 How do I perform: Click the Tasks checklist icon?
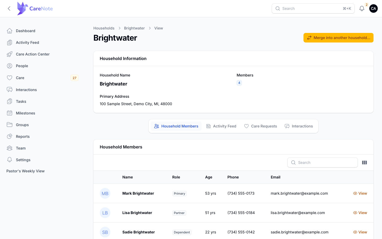pyautogui.click(x=10, y=101)
